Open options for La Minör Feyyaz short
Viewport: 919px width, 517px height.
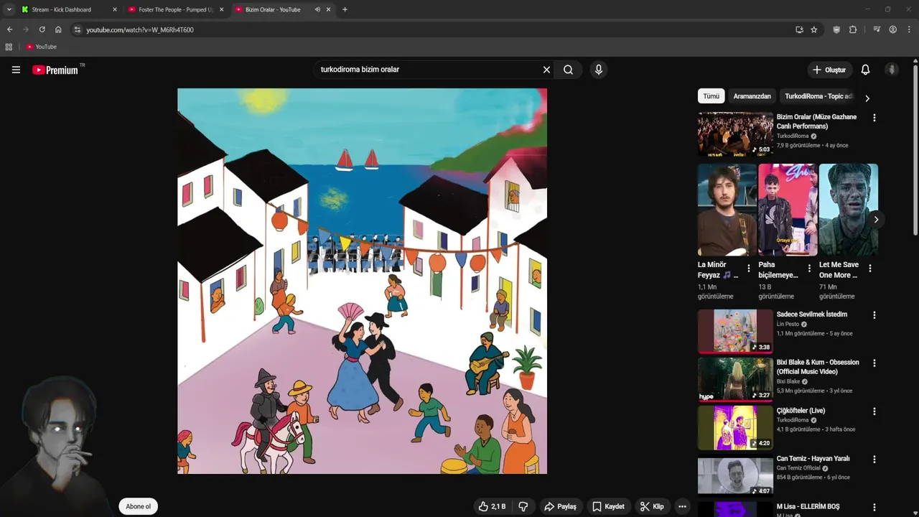tap(749, 269)
